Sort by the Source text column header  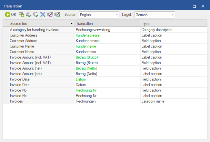click(39, 24)
